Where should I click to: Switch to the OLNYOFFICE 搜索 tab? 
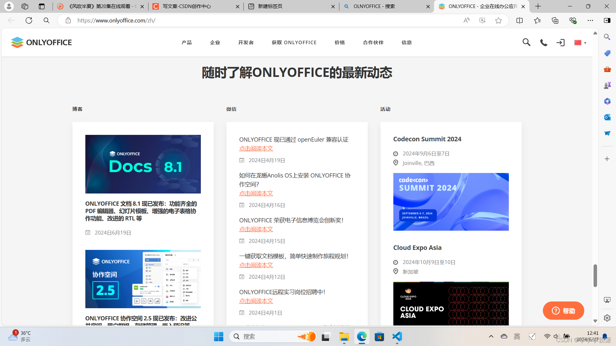pos(387,6)
